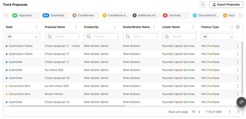Open row actions for Ky-check-005
This screenshot has height=119, width=246.
point(238,70)
